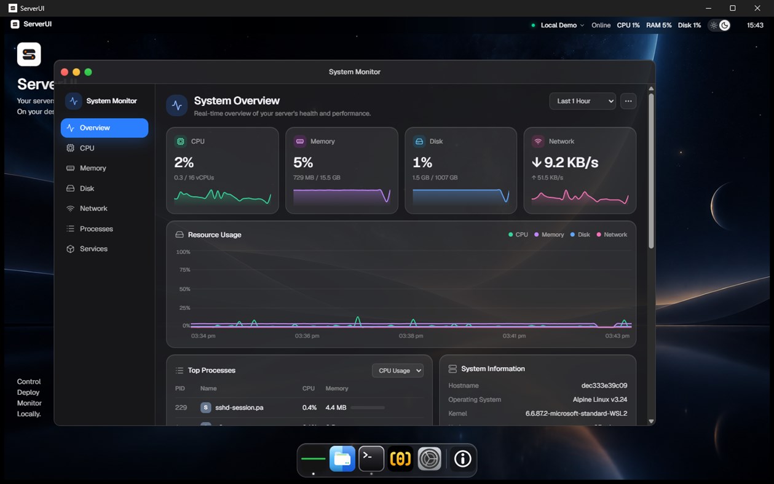Toggle the Memory series in chart legend
The image size is (774, 484).
click(x=549, y=235)
